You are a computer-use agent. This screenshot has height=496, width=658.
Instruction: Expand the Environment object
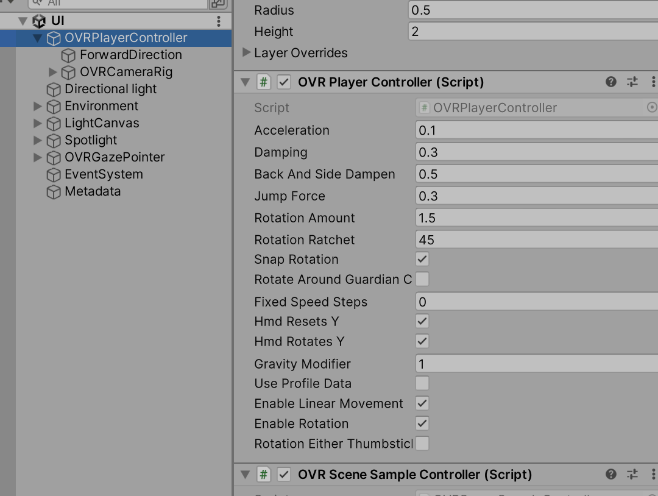(38, 106)
